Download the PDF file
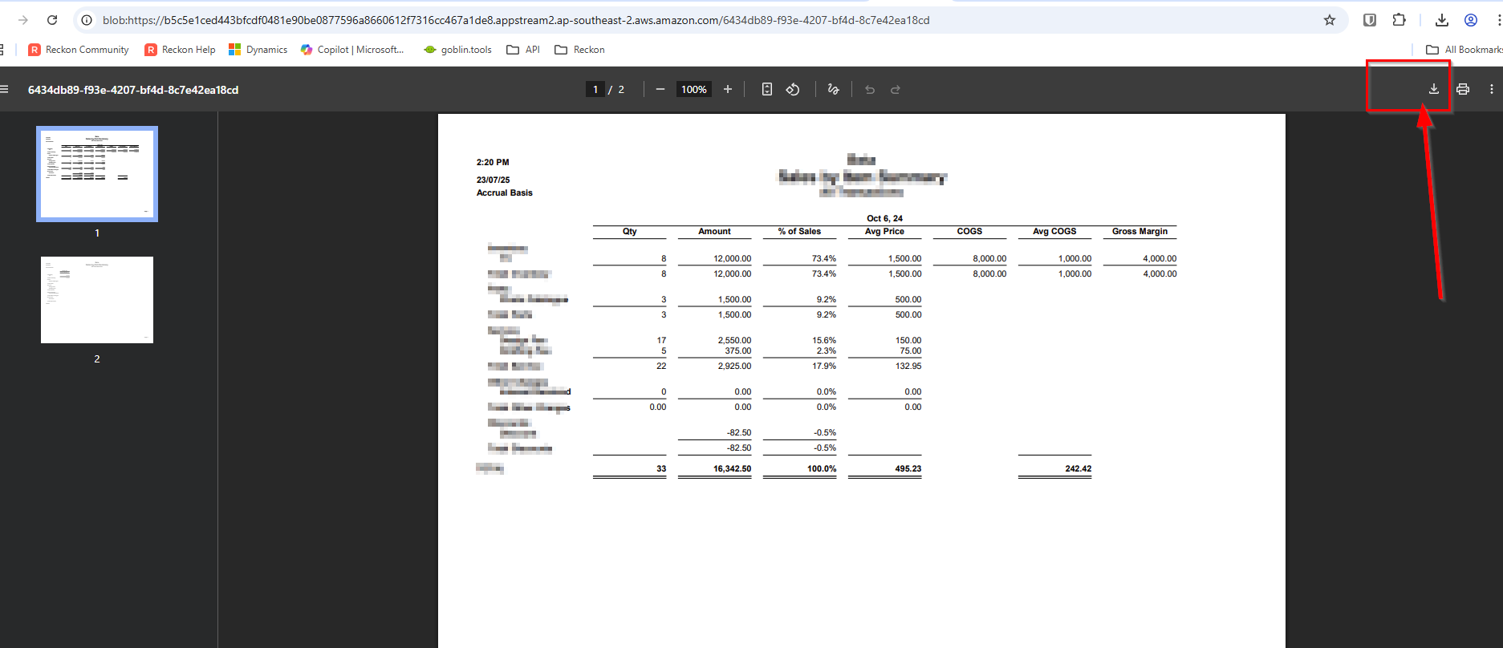Screen dimensions: 1503x648 (1434, 89)
